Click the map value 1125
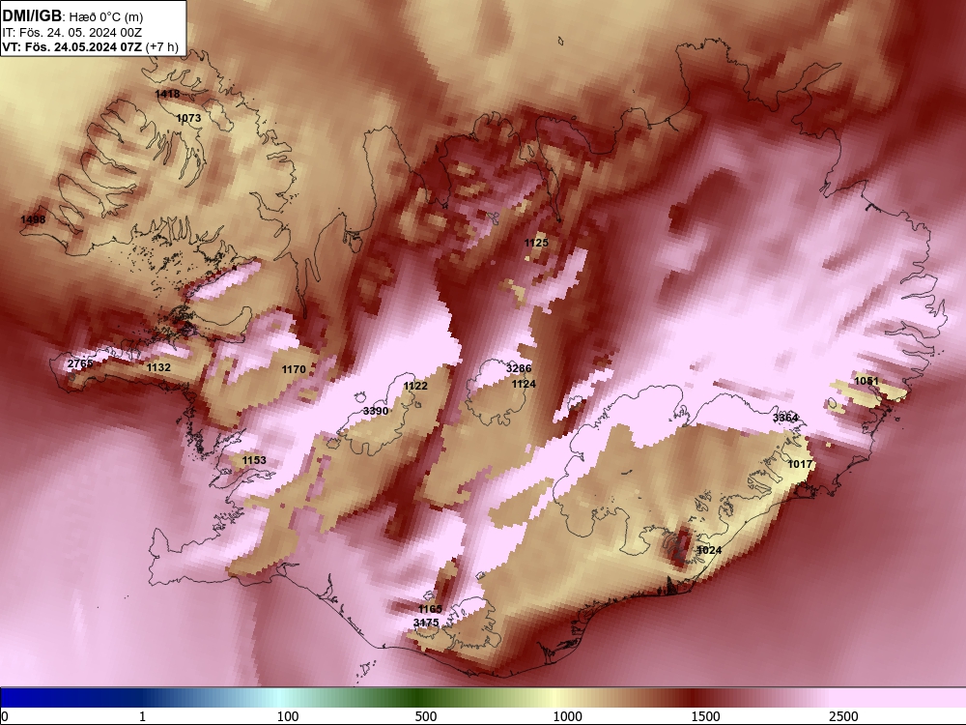 point(536,243)
